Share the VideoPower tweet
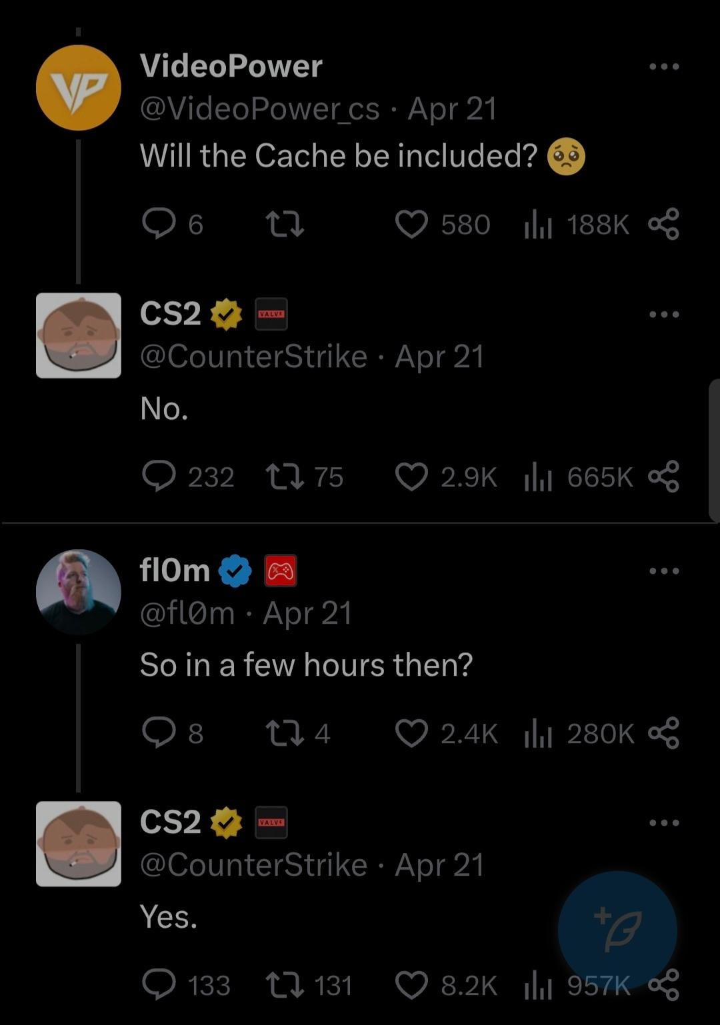This screenshot has width=720, height=1025. [x=663, y=225]
